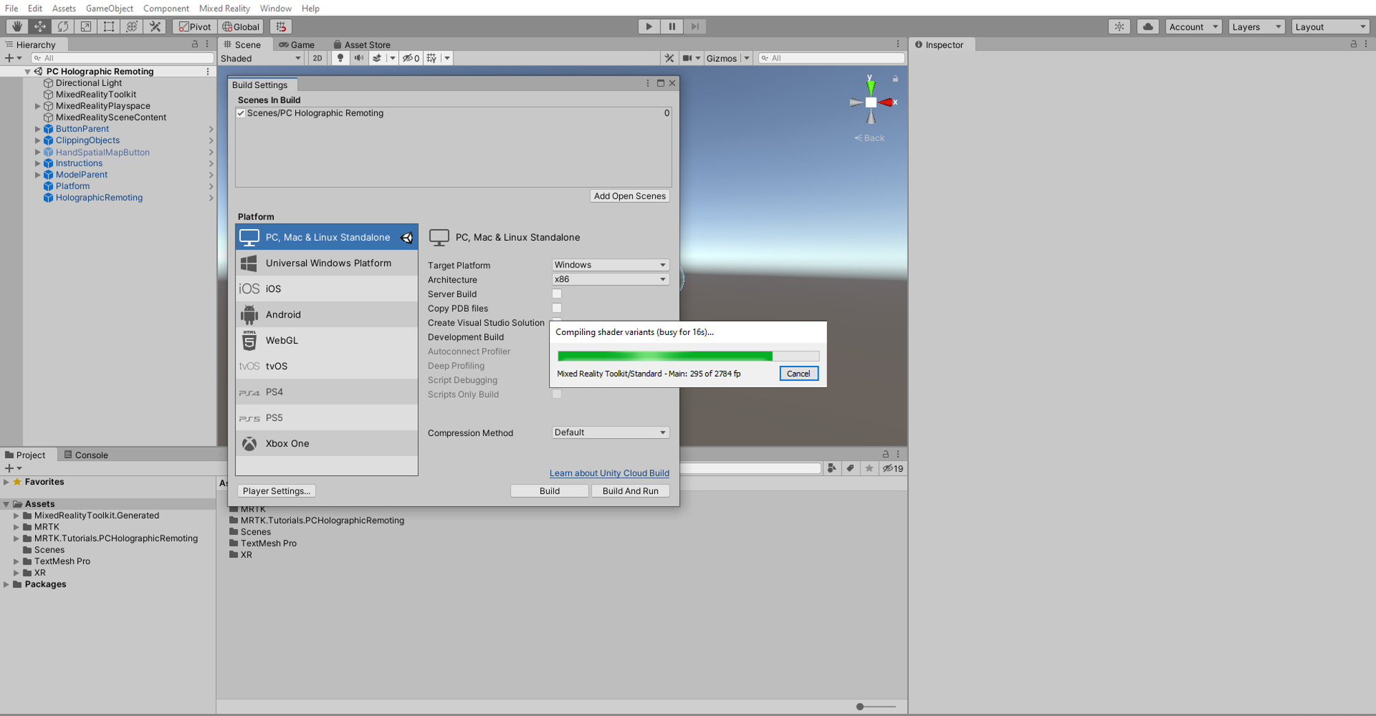The height and width of the screenshot is (716, 1376).
Task: Enter Play mode
Action: click(x=648, y=26)
